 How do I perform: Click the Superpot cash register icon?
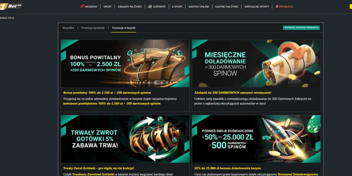pos(150,7)
